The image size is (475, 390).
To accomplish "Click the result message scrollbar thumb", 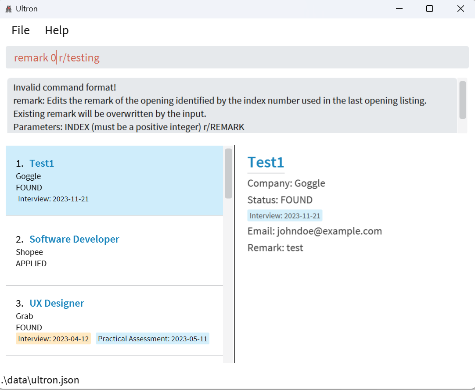I will point(462,100).
